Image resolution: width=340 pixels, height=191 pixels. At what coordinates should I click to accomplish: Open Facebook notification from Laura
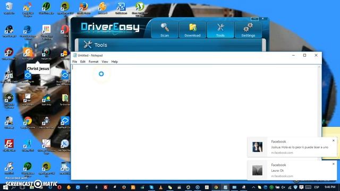[292, 170]
